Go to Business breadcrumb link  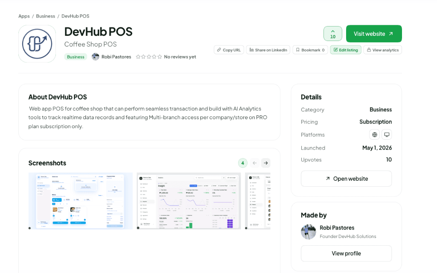45,16
